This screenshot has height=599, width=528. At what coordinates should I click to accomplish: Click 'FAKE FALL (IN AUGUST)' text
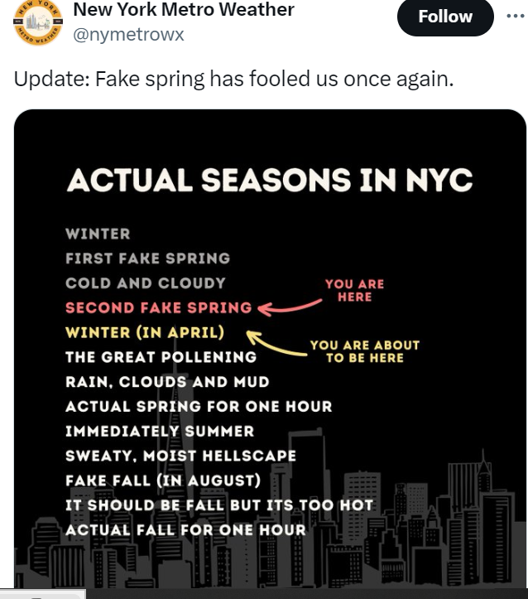(163, 481)
